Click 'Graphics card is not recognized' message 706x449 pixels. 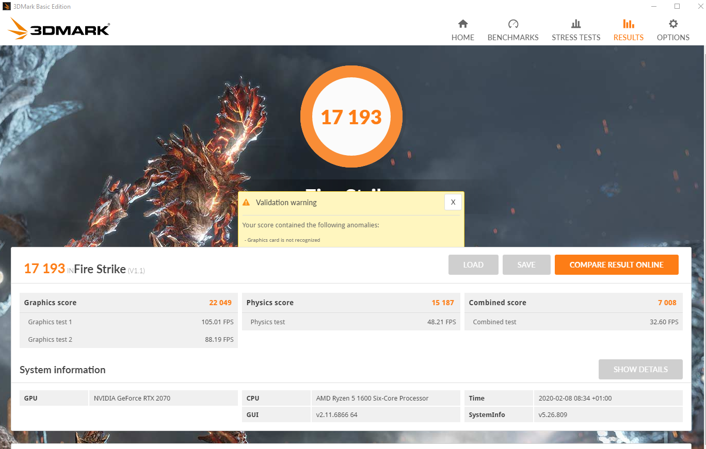tap(282, 240)
